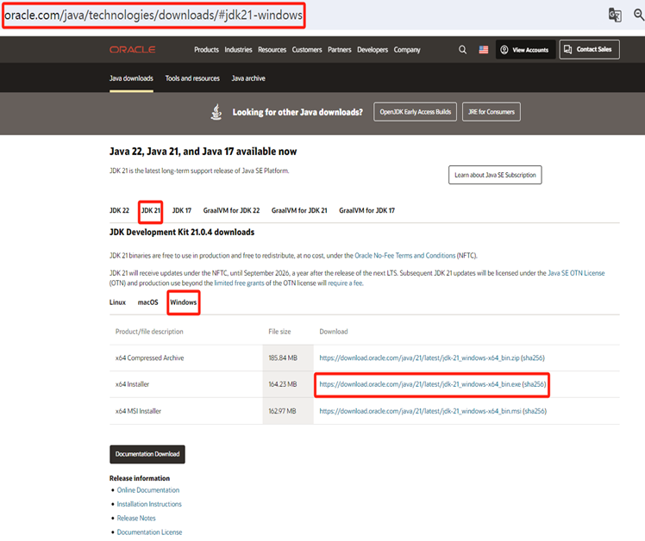The width and height of the screenshot is (645, 541).
Task: Open the Documentation License link
Action: coord(149,532)
